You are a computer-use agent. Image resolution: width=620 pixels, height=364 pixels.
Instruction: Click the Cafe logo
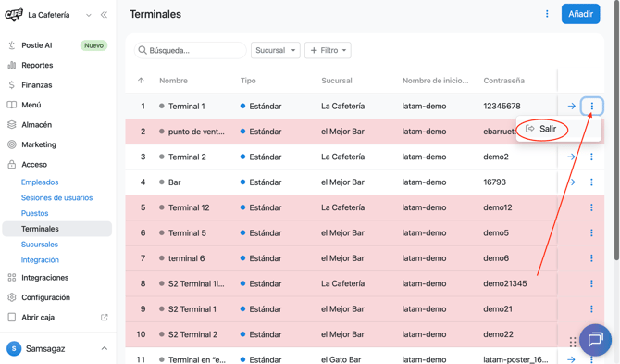pos(14,15)
